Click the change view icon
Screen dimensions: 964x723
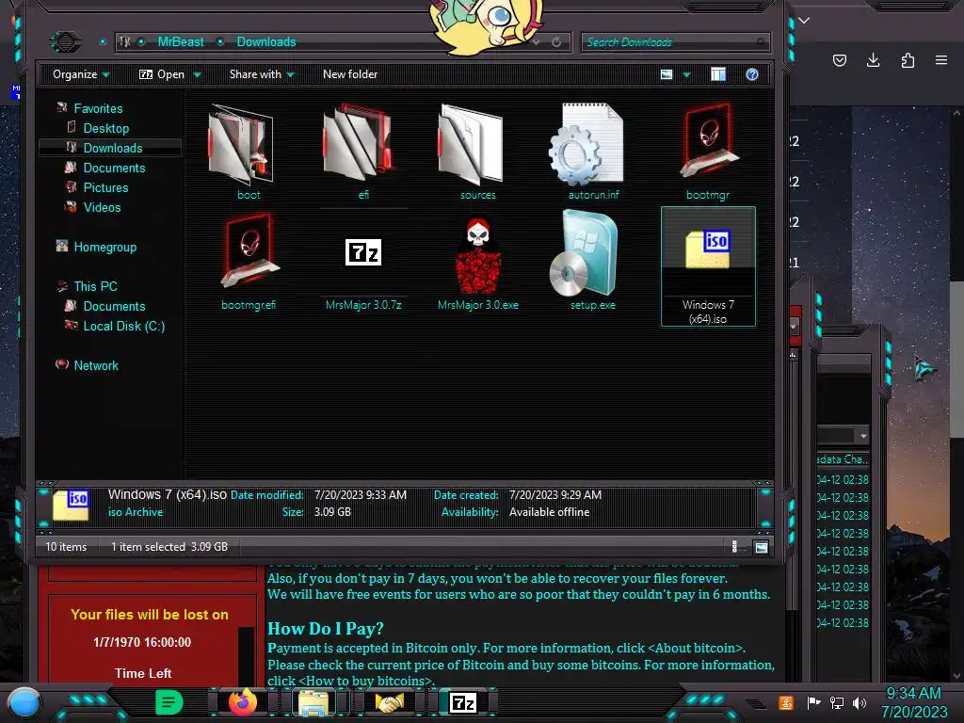pyautogui.click(x=667, y=74)
